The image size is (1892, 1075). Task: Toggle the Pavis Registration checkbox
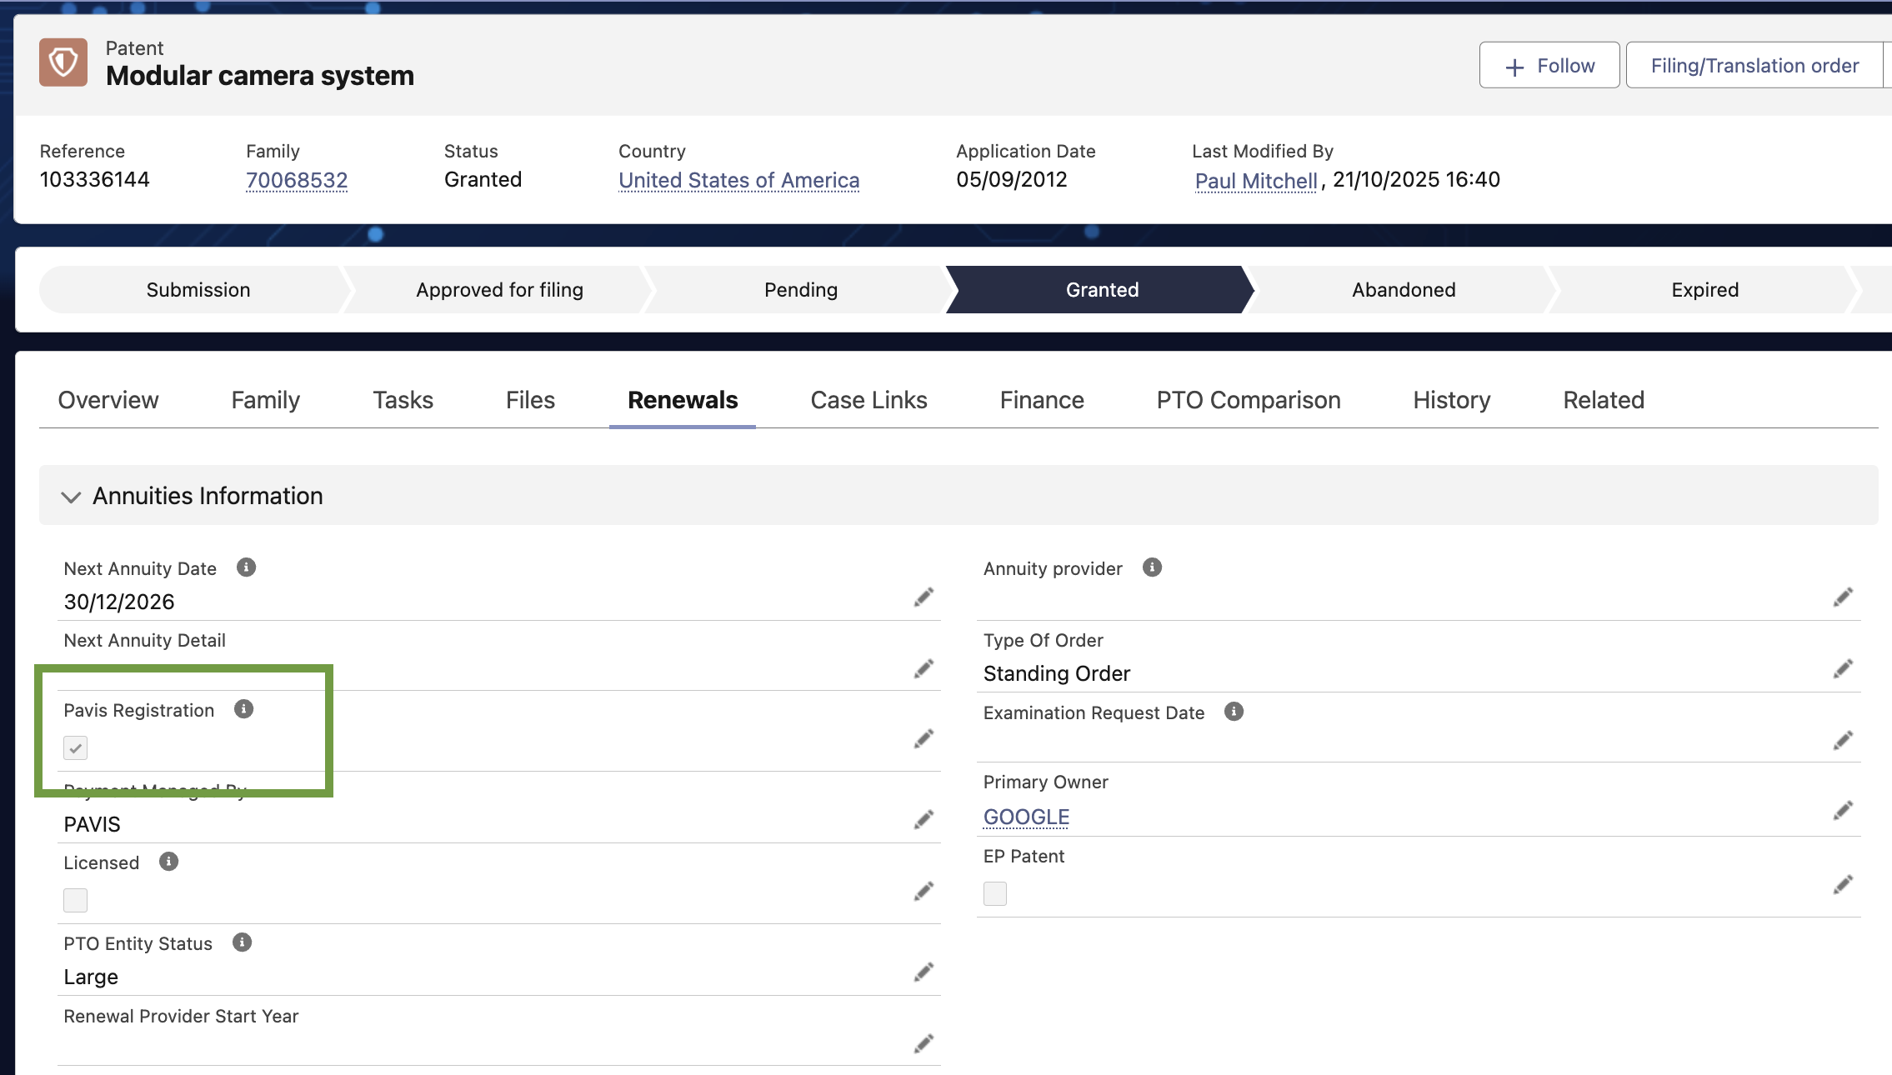tap(76, 747)
